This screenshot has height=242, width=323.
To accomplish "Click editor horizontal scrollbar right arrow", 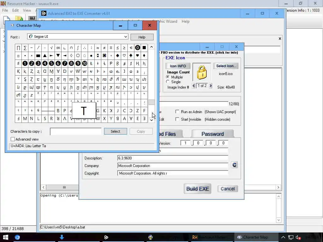I will click(x=278, y=187).
